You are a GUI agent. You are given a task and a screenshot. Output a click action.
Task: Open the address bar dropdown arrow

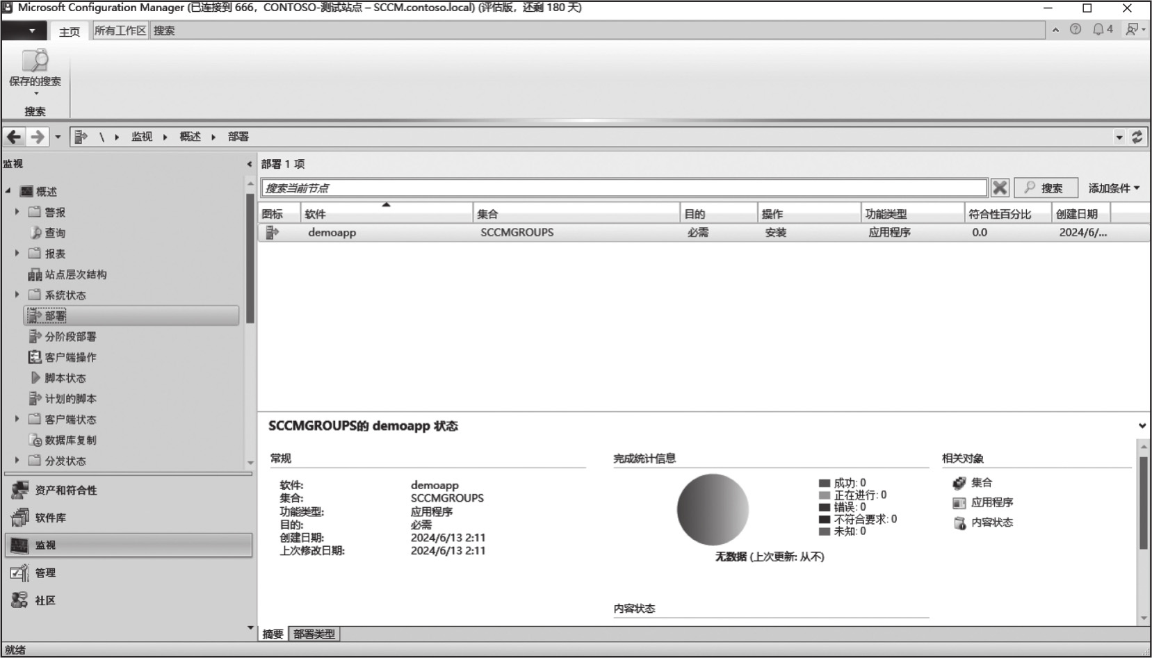(x=1119, y=138)
